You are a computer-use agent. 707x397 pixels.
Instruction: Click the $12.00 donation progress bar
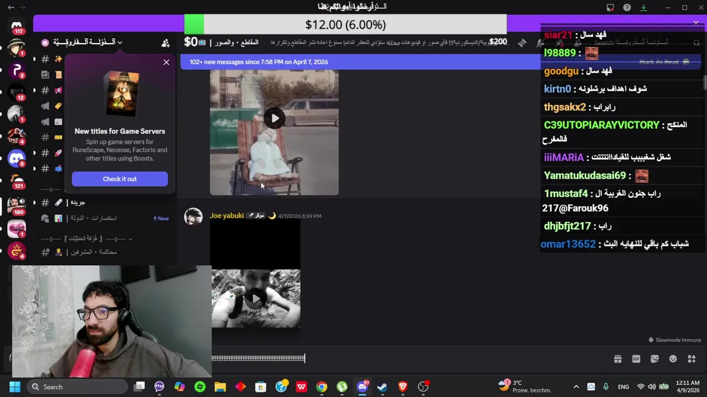pos(345,25)
